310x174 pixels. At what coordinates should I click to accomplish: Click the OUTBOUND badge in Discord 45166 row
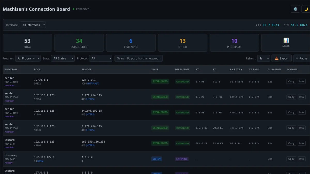tap(182, 144)
